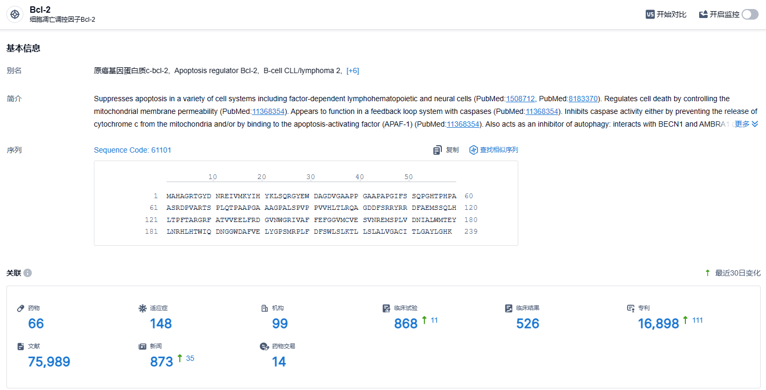This screenshot has width=766, height=390.
Task: Open the 75,989 literature count
Action: pyautogui.click(x=49, y=362)
